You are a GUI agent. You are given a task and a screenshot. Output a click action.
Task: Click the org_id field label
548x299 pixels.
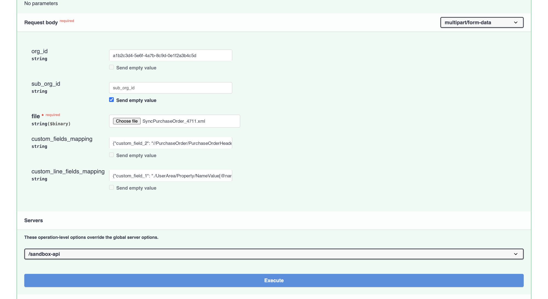[x=39, y=51]
